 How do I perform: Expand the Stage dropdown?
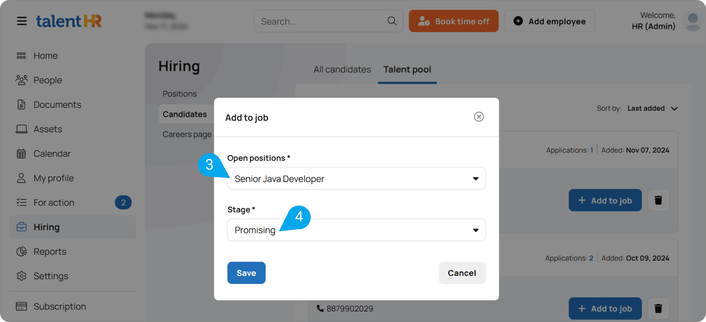click(356, 230)
